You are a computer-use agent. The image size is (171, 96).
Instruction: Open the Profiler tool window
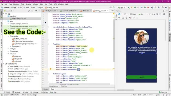tap(44, 92)
